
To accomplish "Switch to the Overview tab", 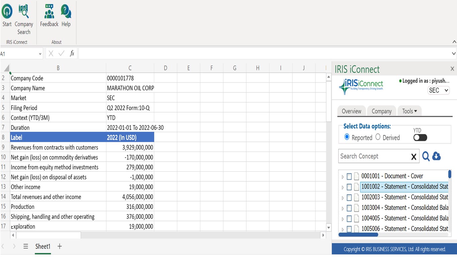I will 352,111.
